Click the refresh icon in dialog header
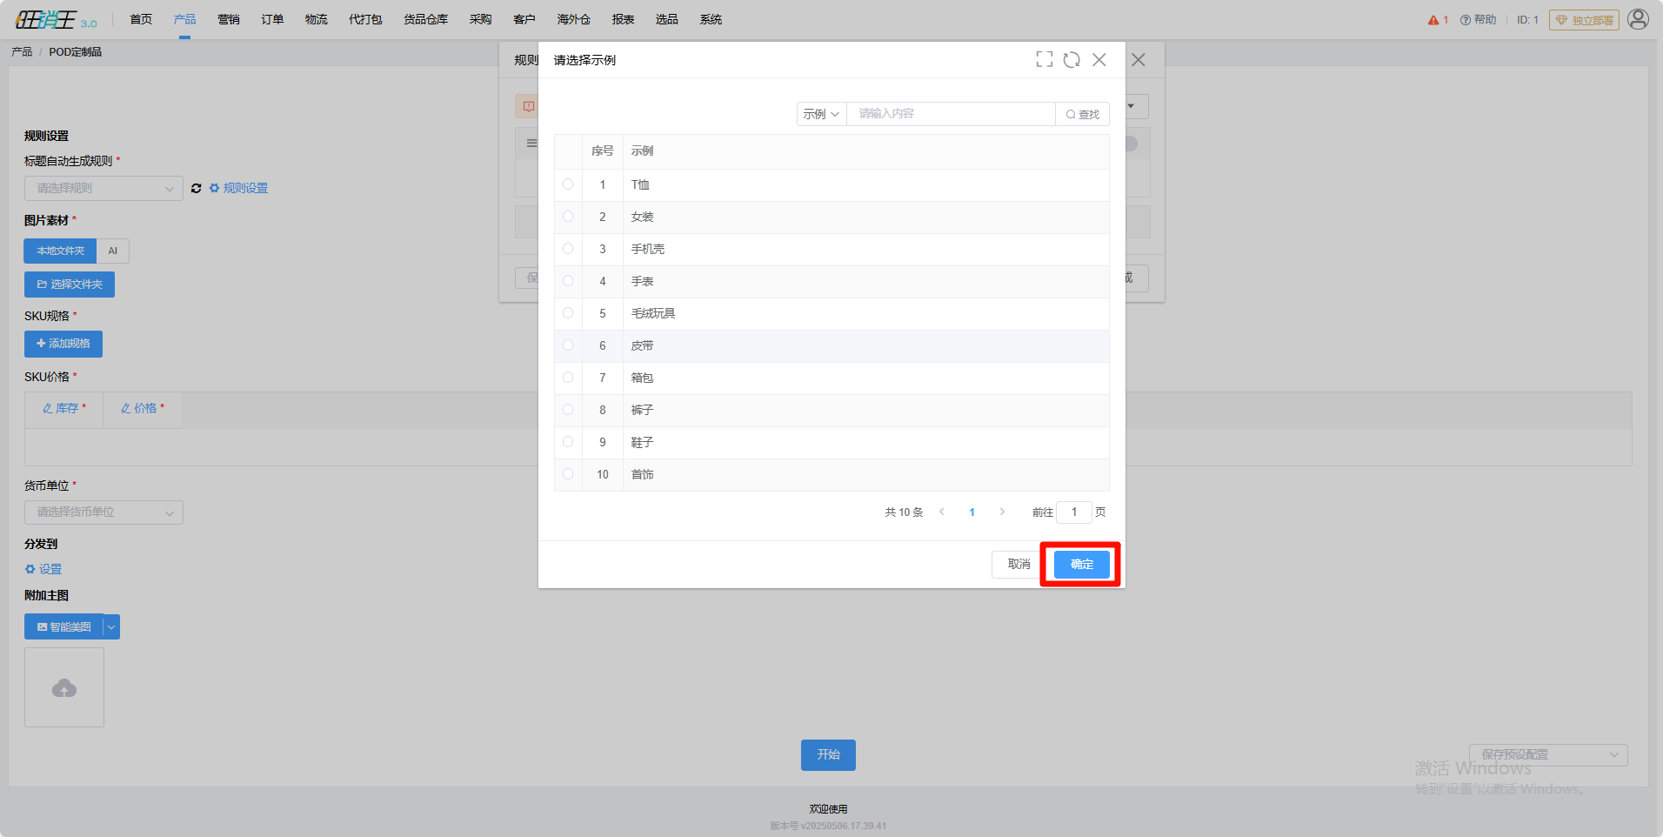This screenshot has height=837, width=1663. (x=1072, y=59)
